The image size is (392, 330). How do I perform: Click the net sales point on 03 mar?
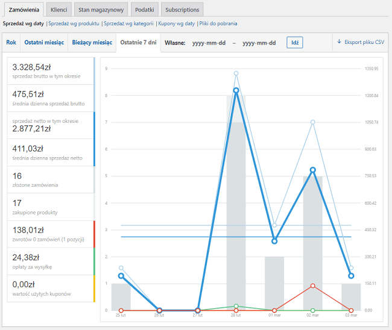tap(351, 276)
